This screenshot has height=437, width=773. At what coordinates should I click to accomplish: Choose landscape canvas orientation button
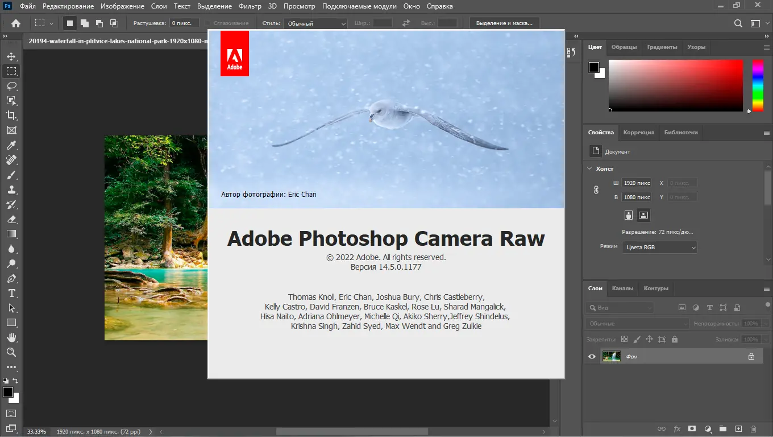(x=643, y=215)
